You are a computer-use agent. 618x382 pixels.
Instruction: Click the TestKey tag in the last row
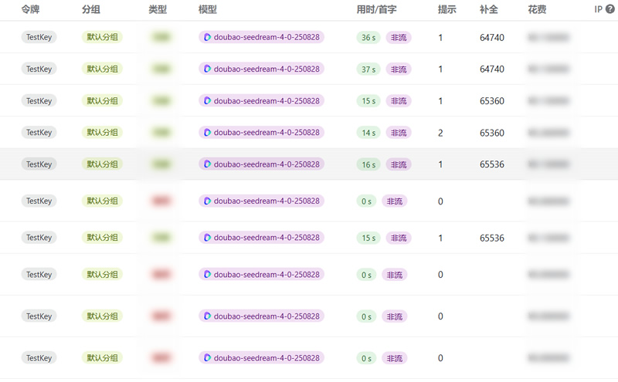tap(39, 358)
